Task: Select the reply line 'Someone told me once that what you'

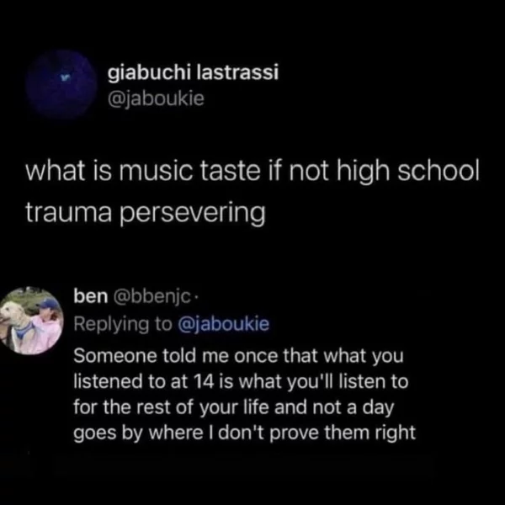Action: (x=238, y=356)
